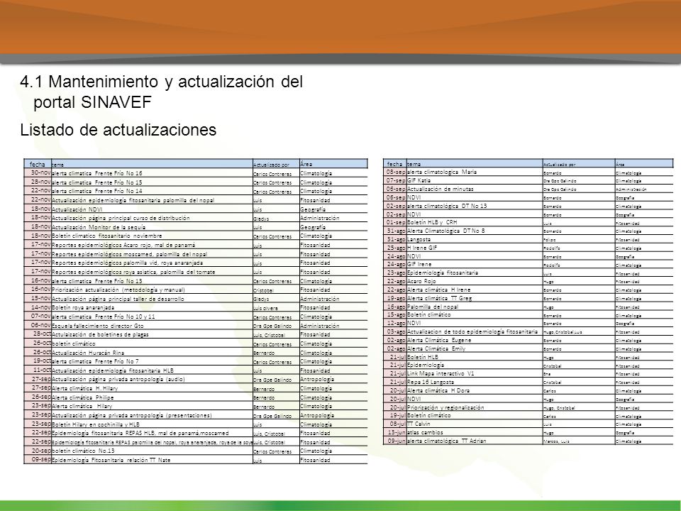Click the 'fecha' header in the left table
681x511 pixels.
point(38,164)
